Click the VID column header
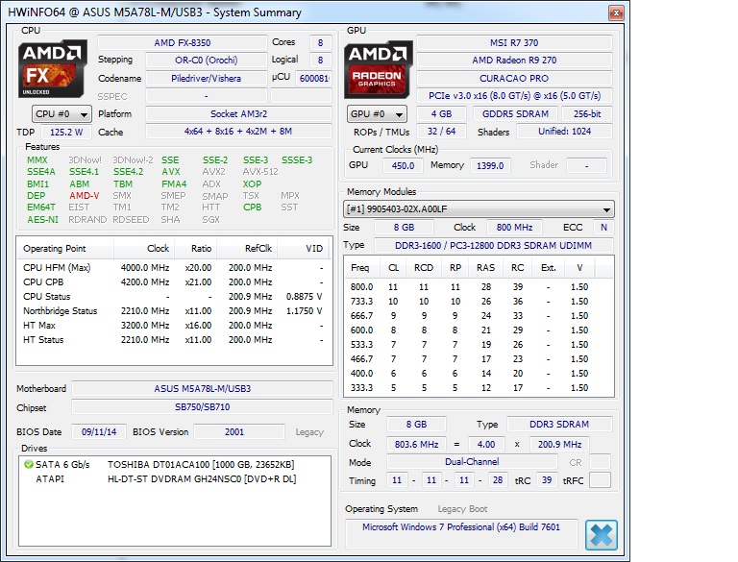The height and width of the screenshot is (562, 738). pyautogui.click(x=304, y=249)
